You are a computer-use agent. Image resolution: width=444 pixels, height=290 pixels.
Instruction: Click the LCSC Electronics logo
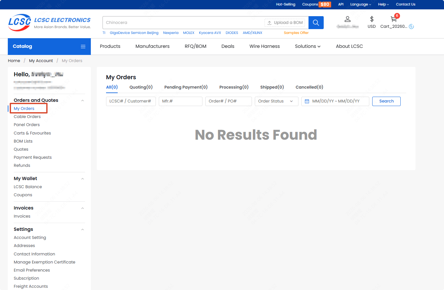point(49,23)
